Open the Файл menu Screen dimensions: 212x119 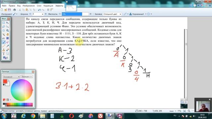(4, 6)
